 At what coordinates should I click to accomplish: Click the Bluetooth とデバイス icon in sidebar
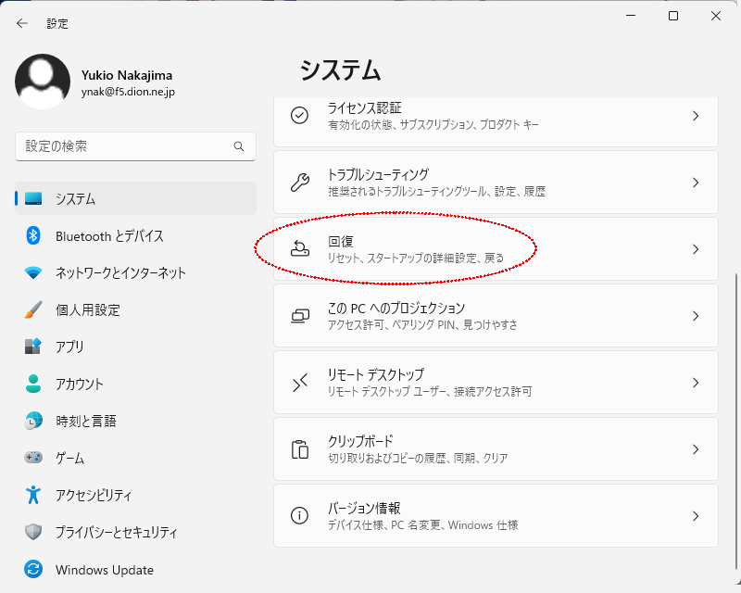pos(33,235)
